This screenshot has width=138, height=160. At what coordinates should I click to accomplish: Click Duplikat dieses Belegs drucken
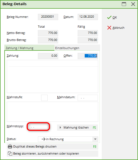coord(52,146)
